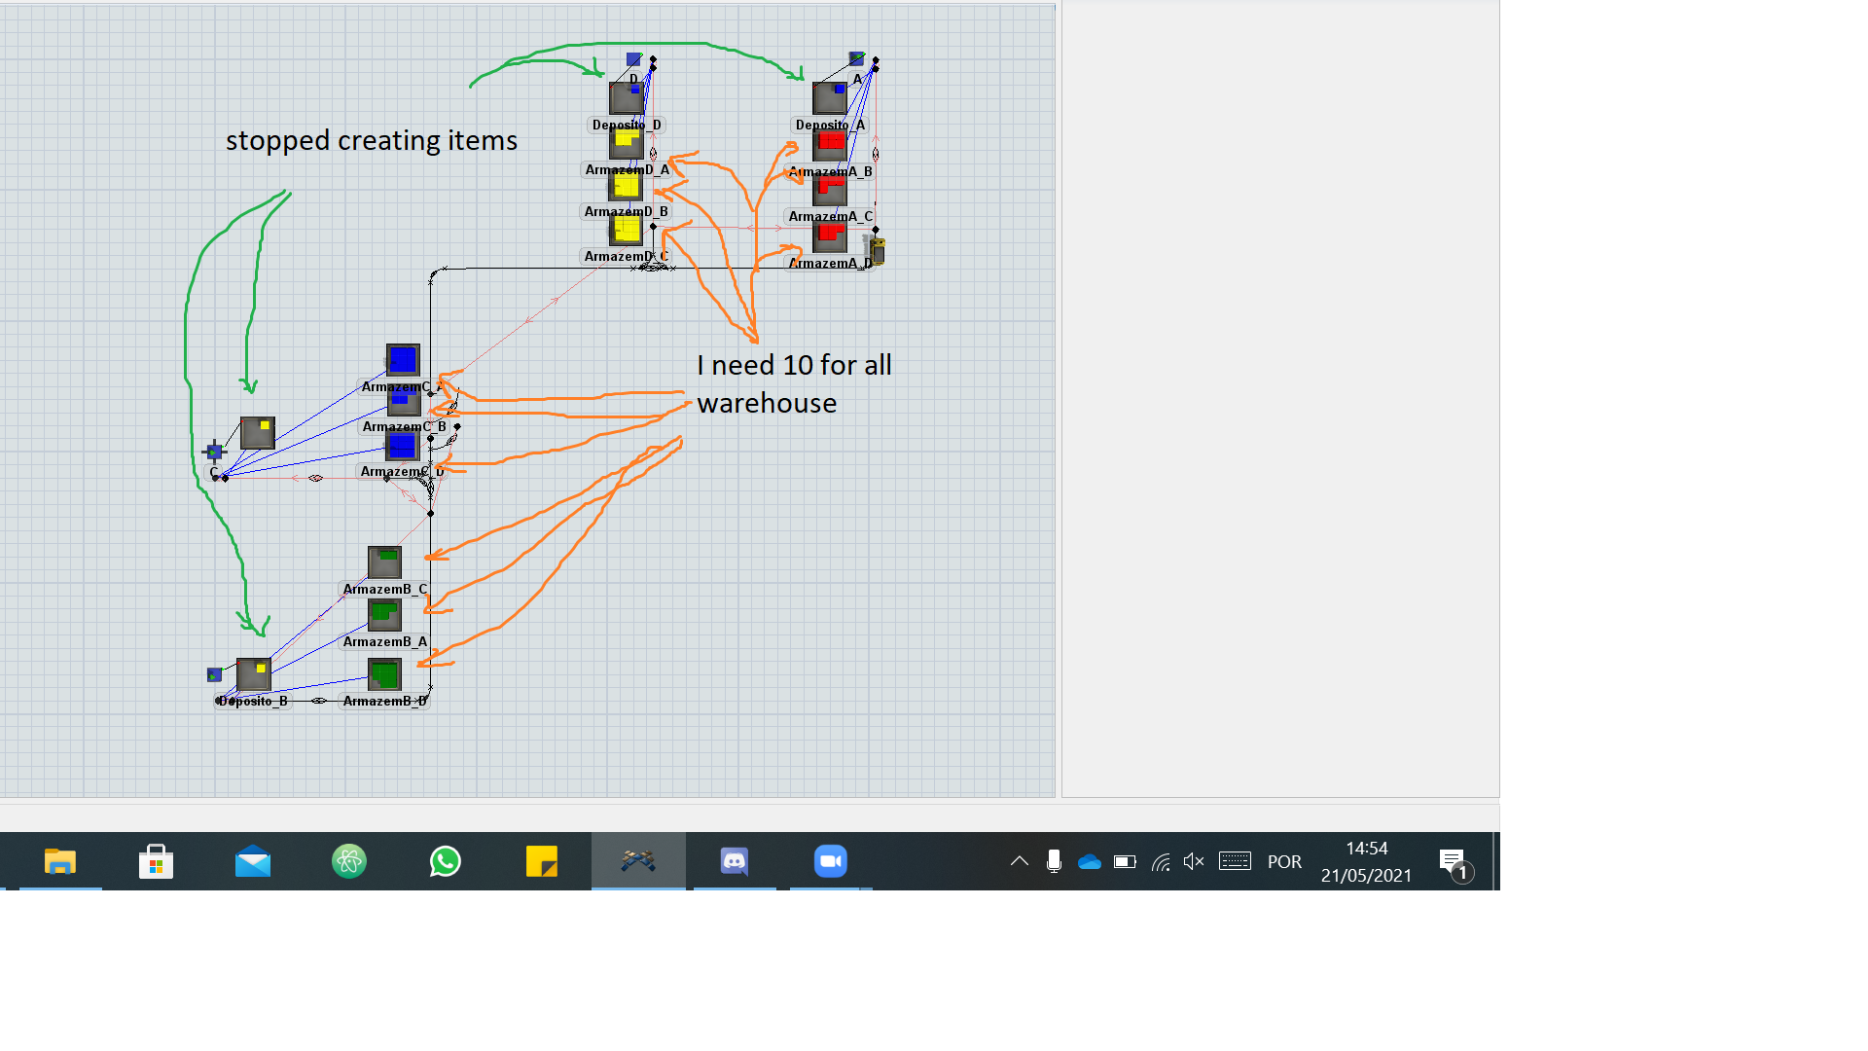This screenshot has height=1051, width=1868.
Task: Select the yellow forklift transporter
Action: (877, 250)
